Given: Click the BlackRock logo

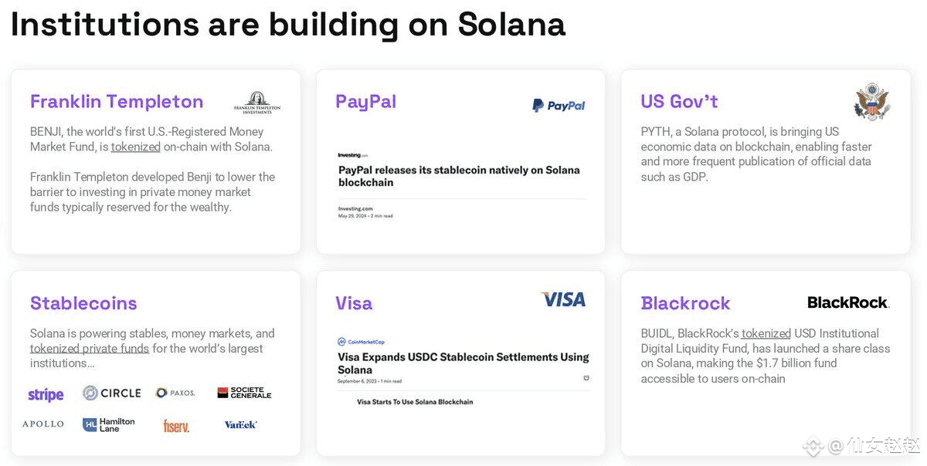Looking at the screenshot, I should coord(848,302).
